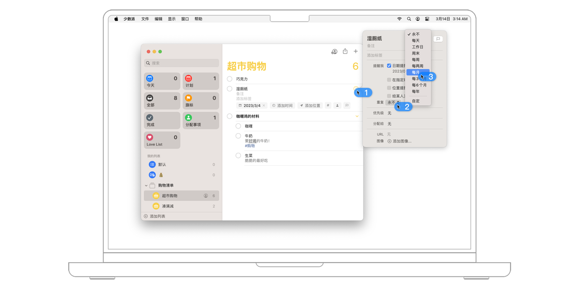Open the Apple menu
Screen dimensions: 579x289
pos(116,19)
